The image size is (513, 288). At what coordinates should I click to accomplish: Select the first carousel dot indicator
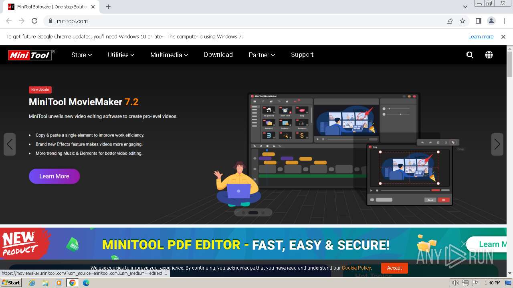pos(243,213)
